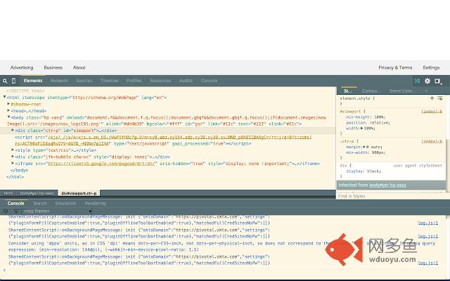Click (index):6 link for #viewport rule
The image size is (450, 281).
point(432,111)
